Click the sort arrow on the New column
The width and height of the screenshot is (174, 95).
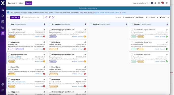click(45, 24)
